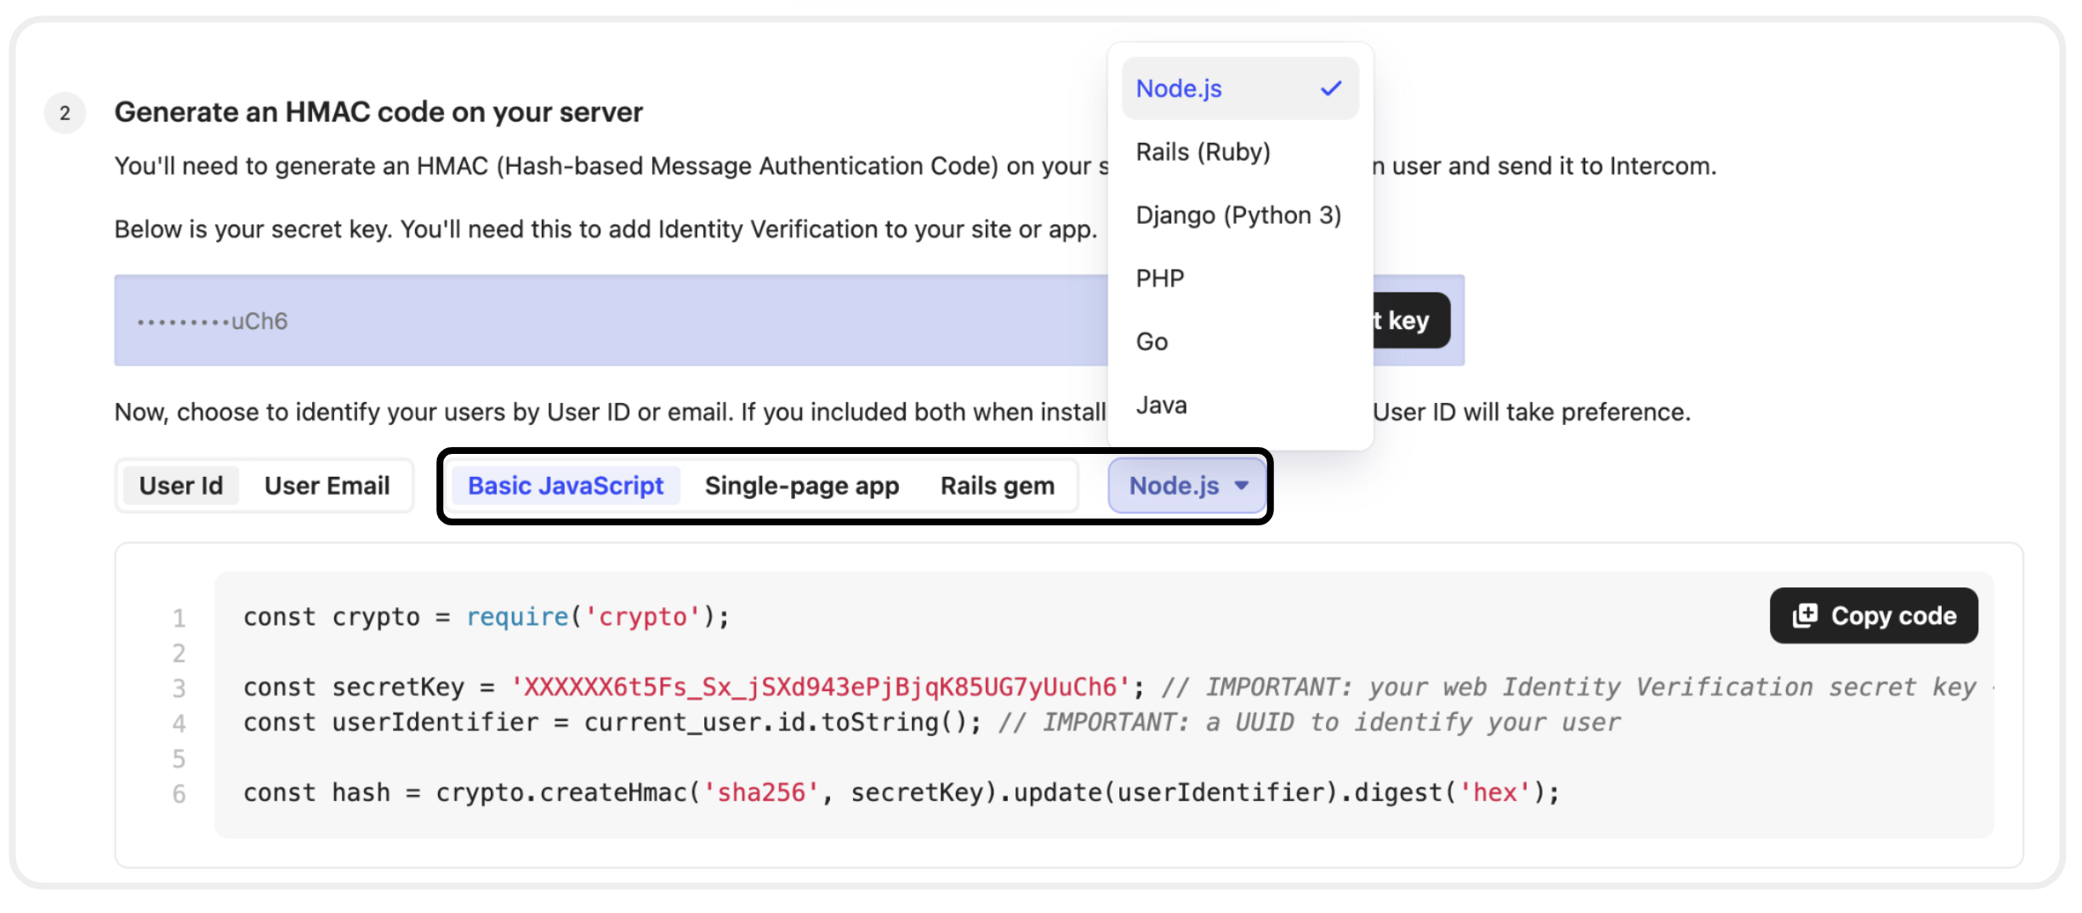Choose Java as server language
The height and width of the screenshot is (913, 2082).
point(1161,405)
